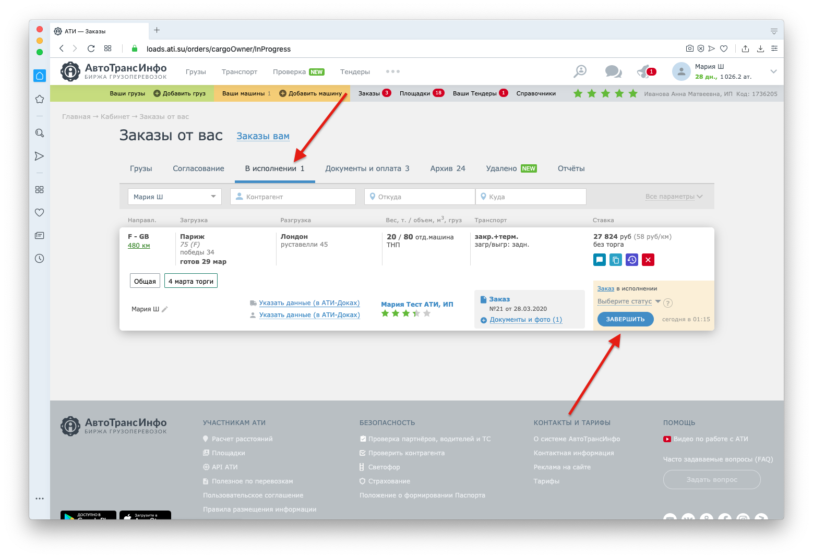Expand Все параметры filters
Viewport: 813px width, 558px height.
pos(674,197)
